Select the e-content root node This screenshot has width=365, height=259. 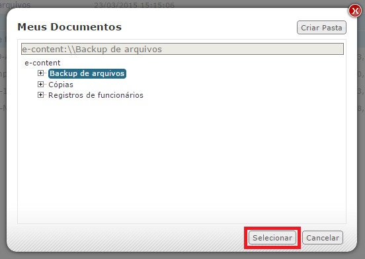coord(42,63)
